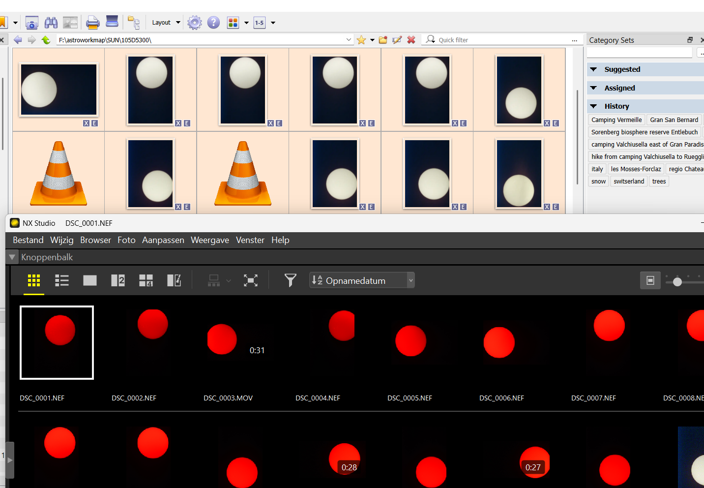
Task: Click the switserland category tag
Action: coord(629,182)
